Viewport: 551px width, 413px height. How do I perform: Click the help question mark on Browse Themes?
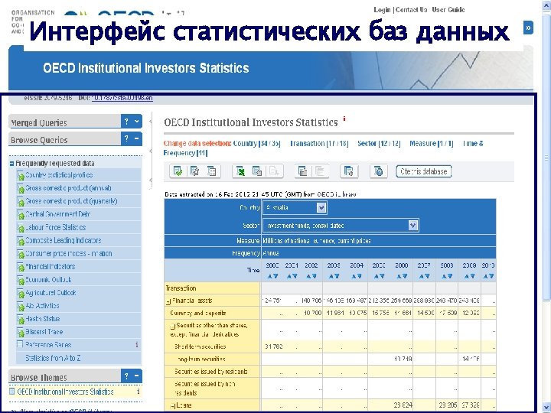pos(126,376)
